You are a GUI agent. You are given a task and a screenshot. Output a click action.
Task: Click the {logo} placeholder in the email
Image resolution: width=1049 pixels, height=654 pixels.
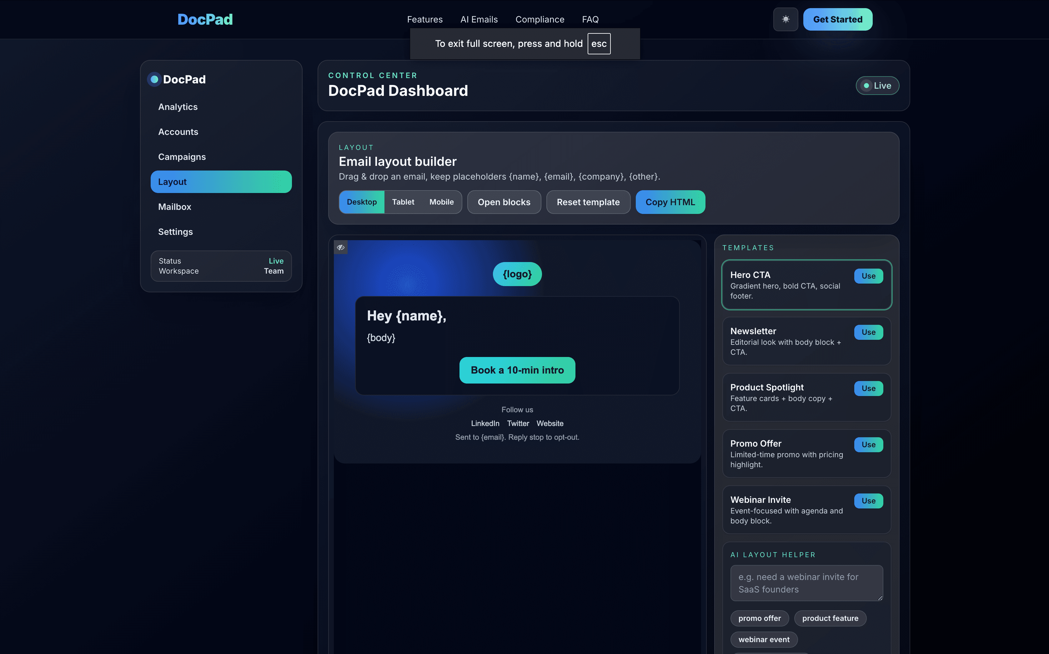pyautogui.click(x=517, y=274)
